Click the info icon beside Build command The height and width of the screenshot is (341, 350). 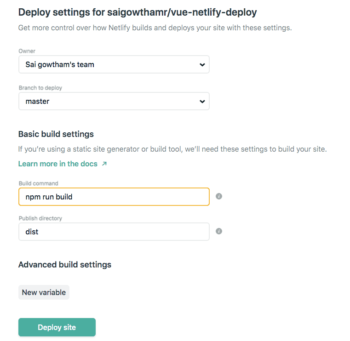point(219,196)
